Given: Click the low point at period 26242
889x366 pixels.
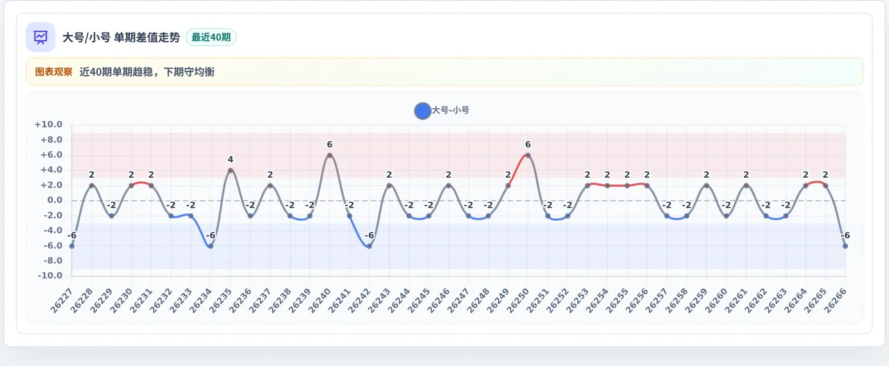Looking at the screenshot, I should 369,246.
